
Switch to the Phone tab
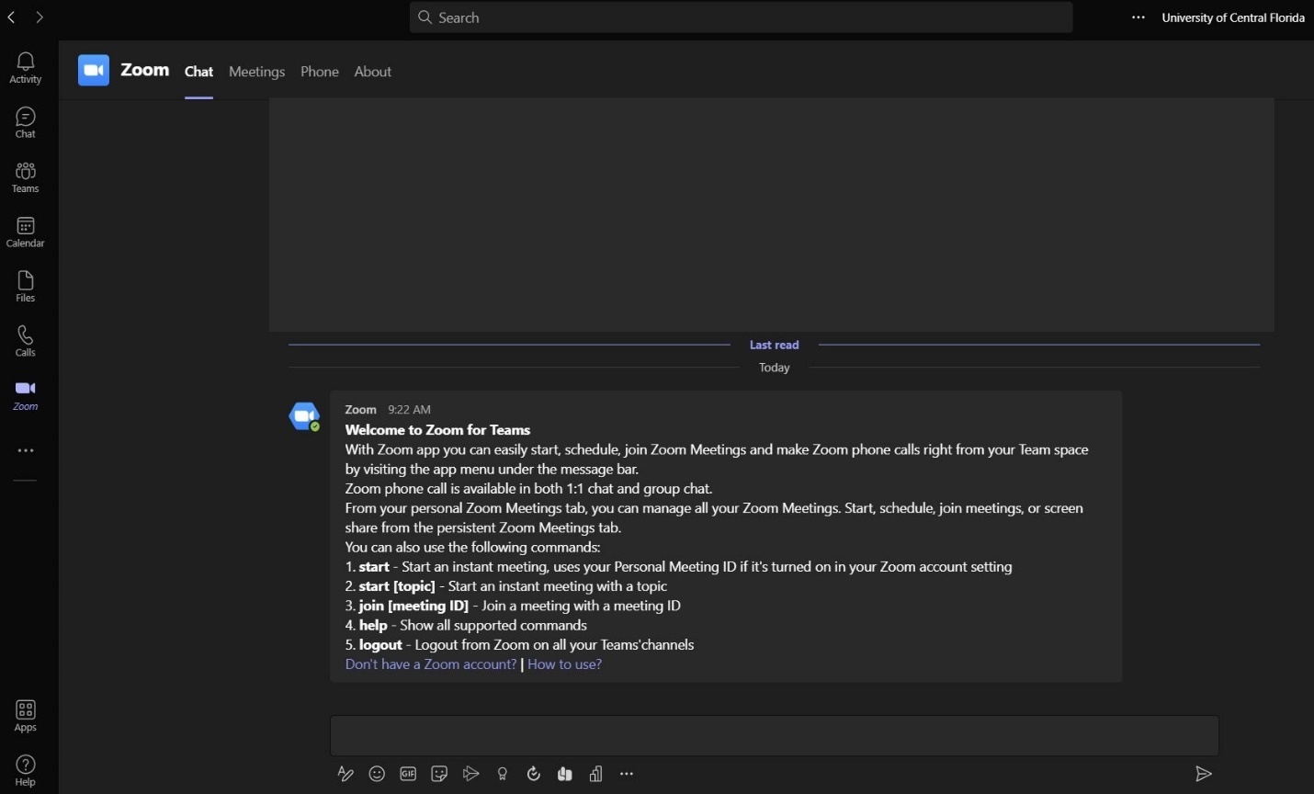pyautogui.click(x=320, y=72)
